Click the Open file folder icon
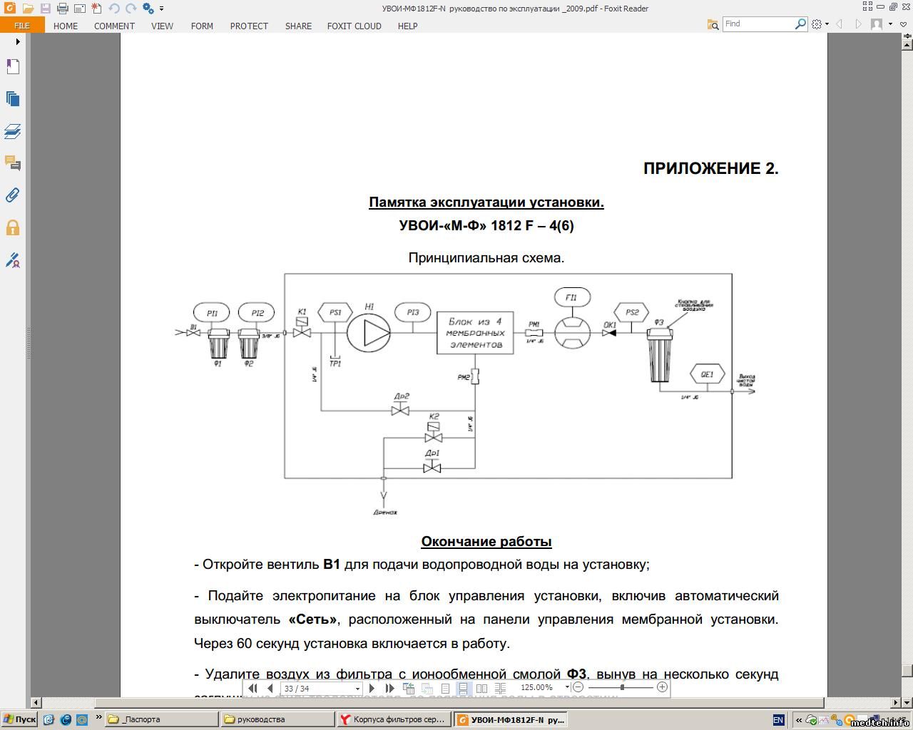 [28, 9]
